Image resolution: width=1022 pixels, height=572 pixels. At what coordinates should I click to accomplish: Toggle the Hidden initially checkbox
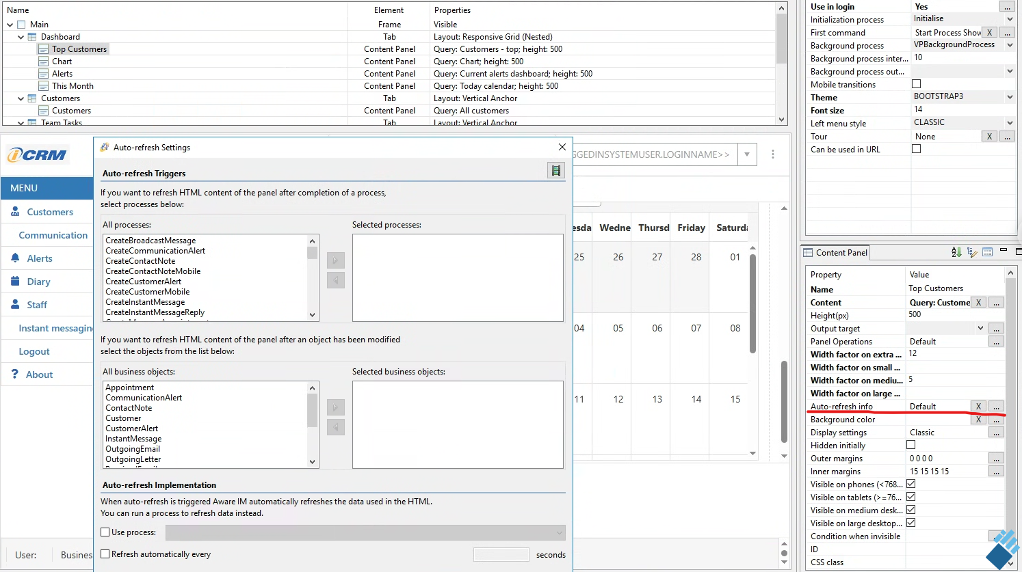pyautogui.click(x=910, y=445)
